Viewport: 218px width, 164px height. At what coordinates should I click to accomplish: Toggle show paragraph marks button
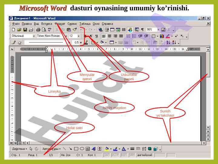[x=142, y=30]
